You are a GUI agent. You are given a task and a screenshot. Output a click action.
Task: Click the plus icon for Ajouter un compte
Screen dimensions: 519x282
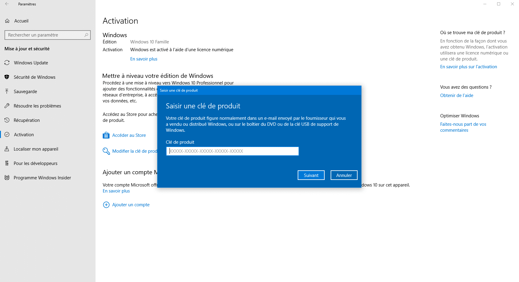point(106,205)
